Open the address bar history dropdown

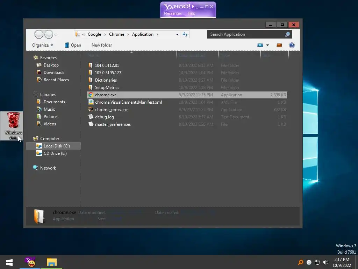177,35
